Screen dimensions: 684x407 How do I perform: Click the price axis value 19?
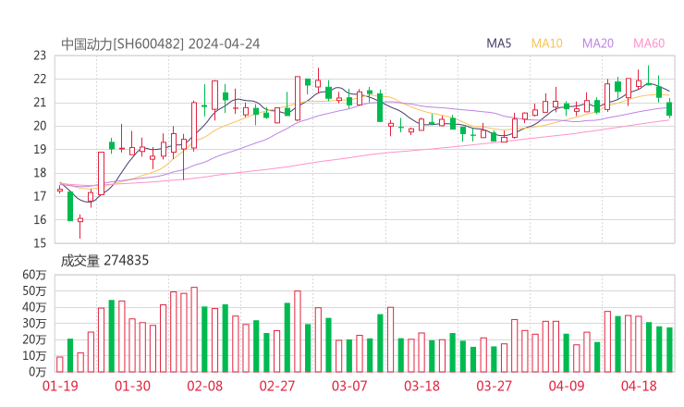point(40,149)
